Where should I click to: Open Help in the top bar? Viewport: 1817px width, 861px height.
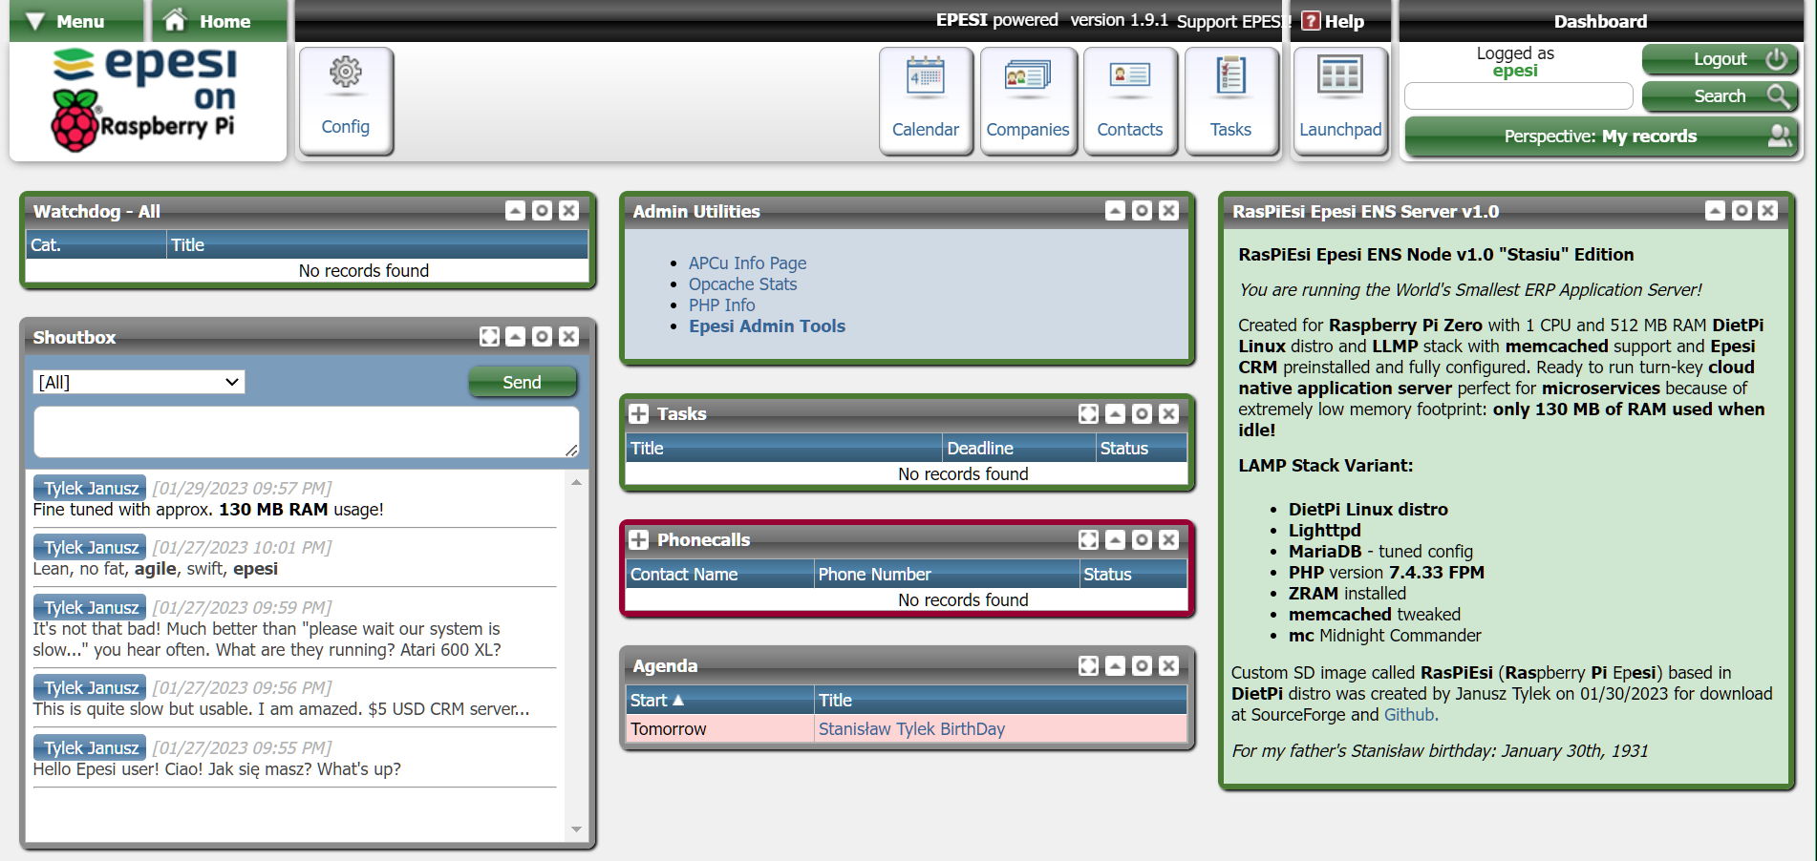tap(1333, 21)
